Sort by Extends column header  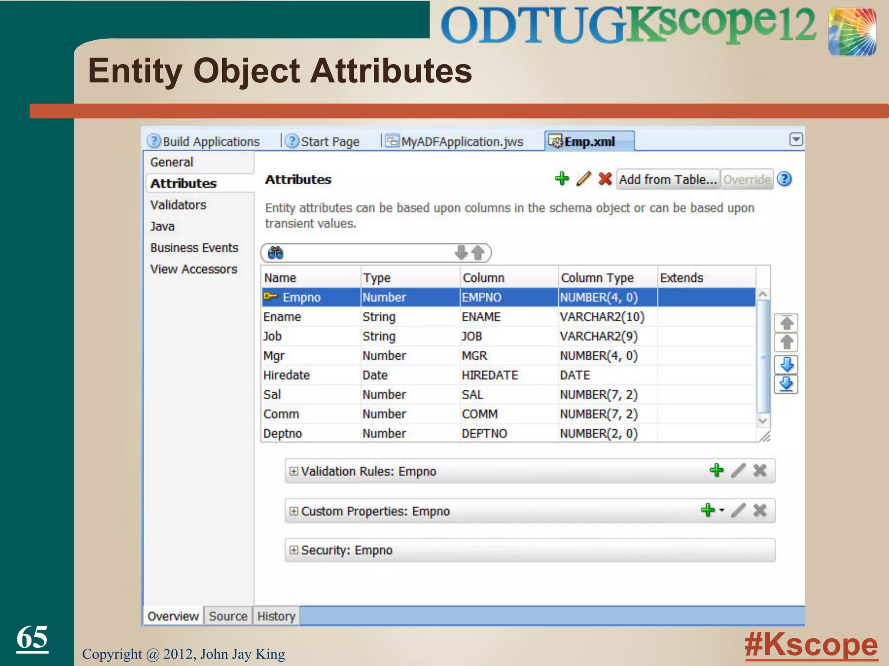click(x=707, y=277)
